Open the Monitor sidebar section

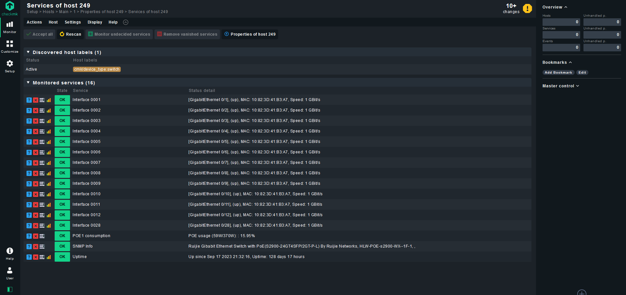[x=9, y=27]
